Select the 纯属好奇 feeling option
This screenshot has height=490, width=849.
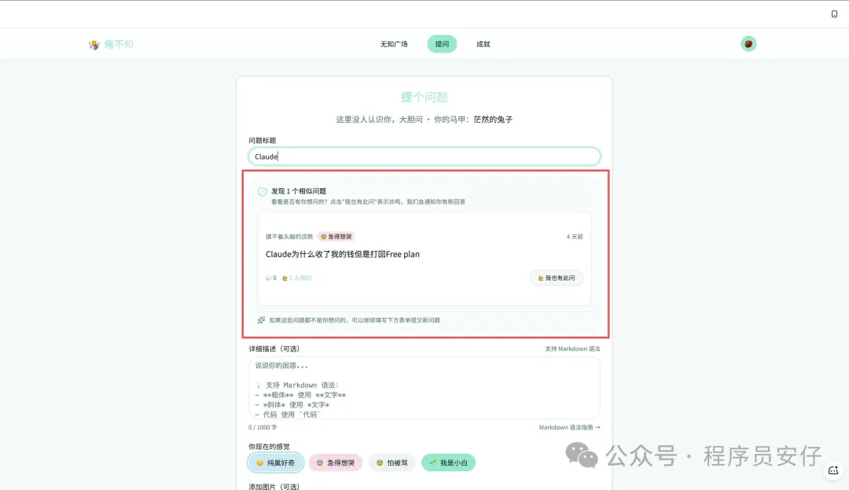pos(275,462)
